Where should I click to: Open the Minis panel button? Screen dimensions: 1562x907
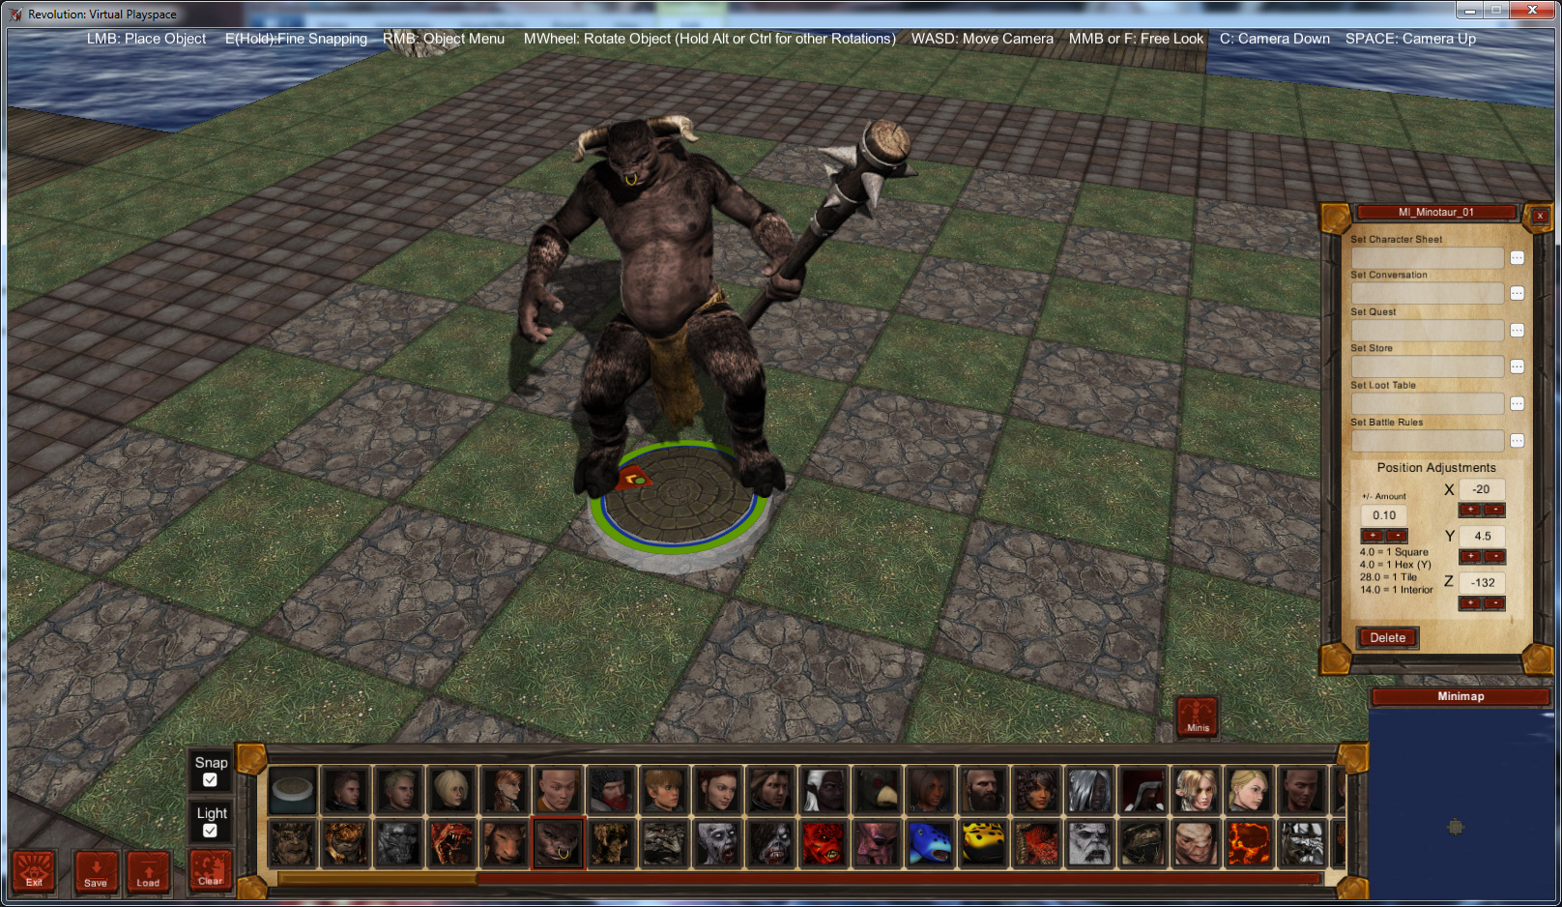point(1197,716)
